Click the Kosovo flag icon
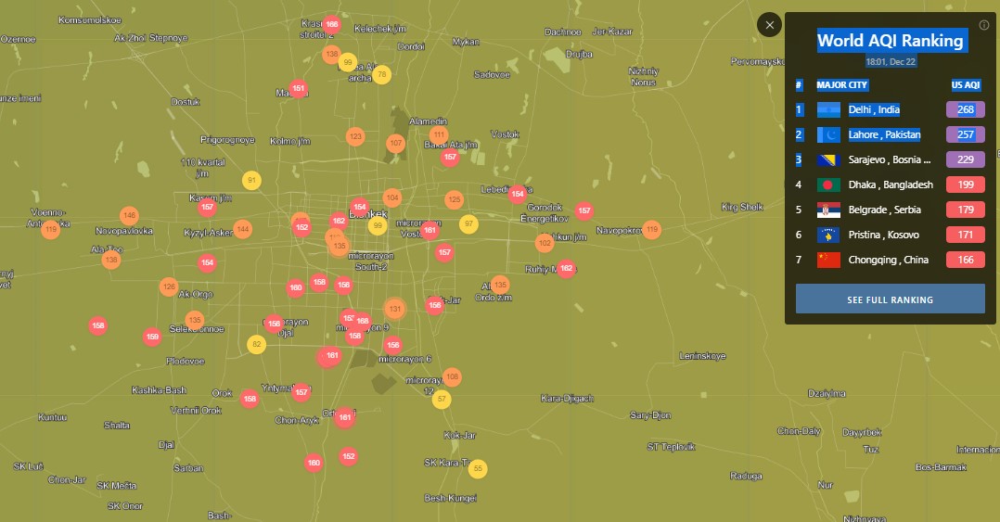The height and width of the screenshot is (522, 1000). (828, 236)
